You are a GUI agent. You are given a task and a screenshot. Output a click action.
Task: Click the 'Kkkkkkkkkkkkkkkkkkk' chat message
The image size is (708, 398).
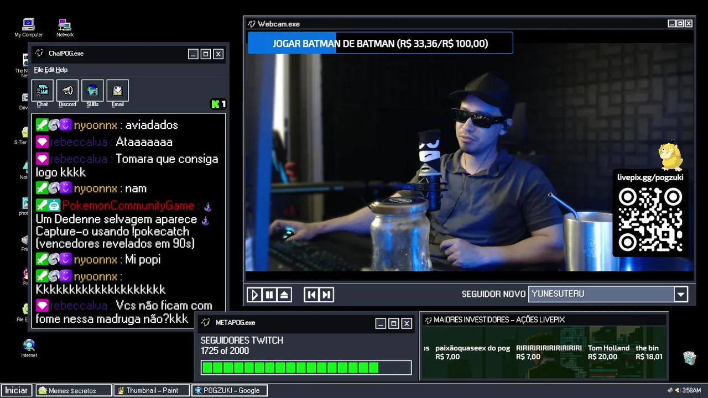pyautogui.click(x=101, y=289)
